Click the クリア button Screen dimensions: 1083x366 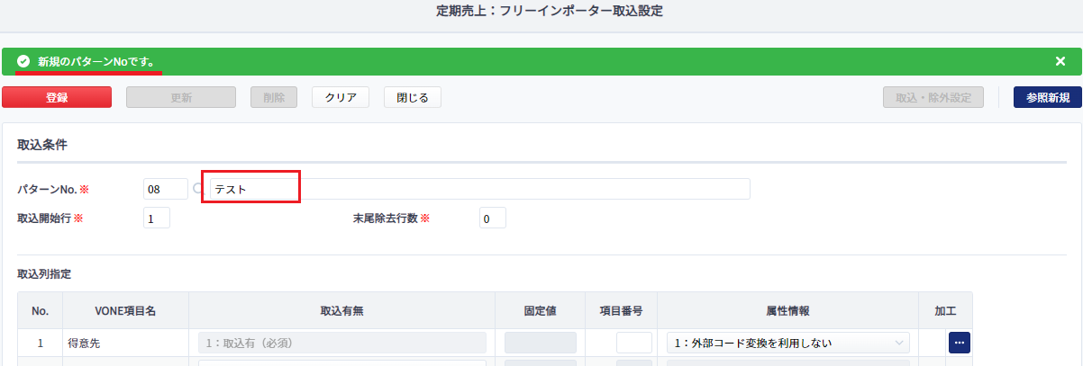coord(341,97)
